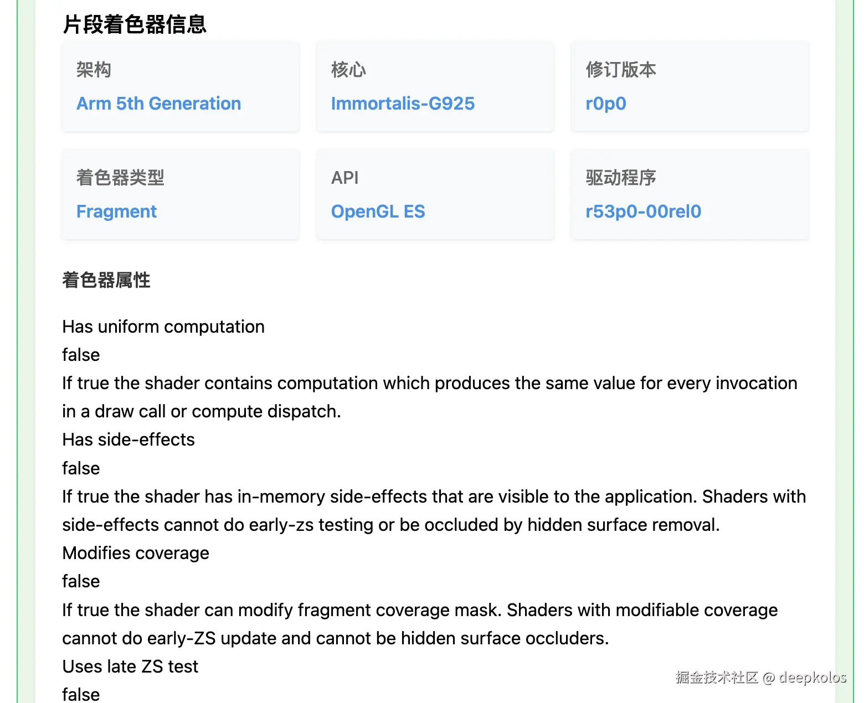Select the r53p0-00rel0 driver value
864x703 pixels.
[643, 211]
